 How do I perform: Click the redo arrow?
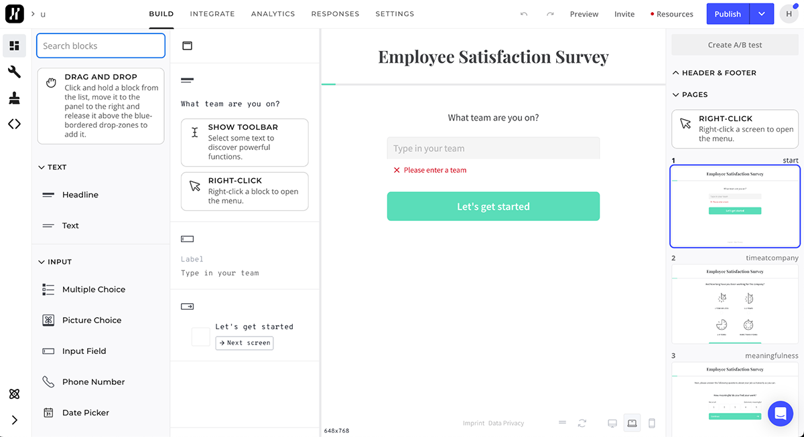tap(550, 14)
